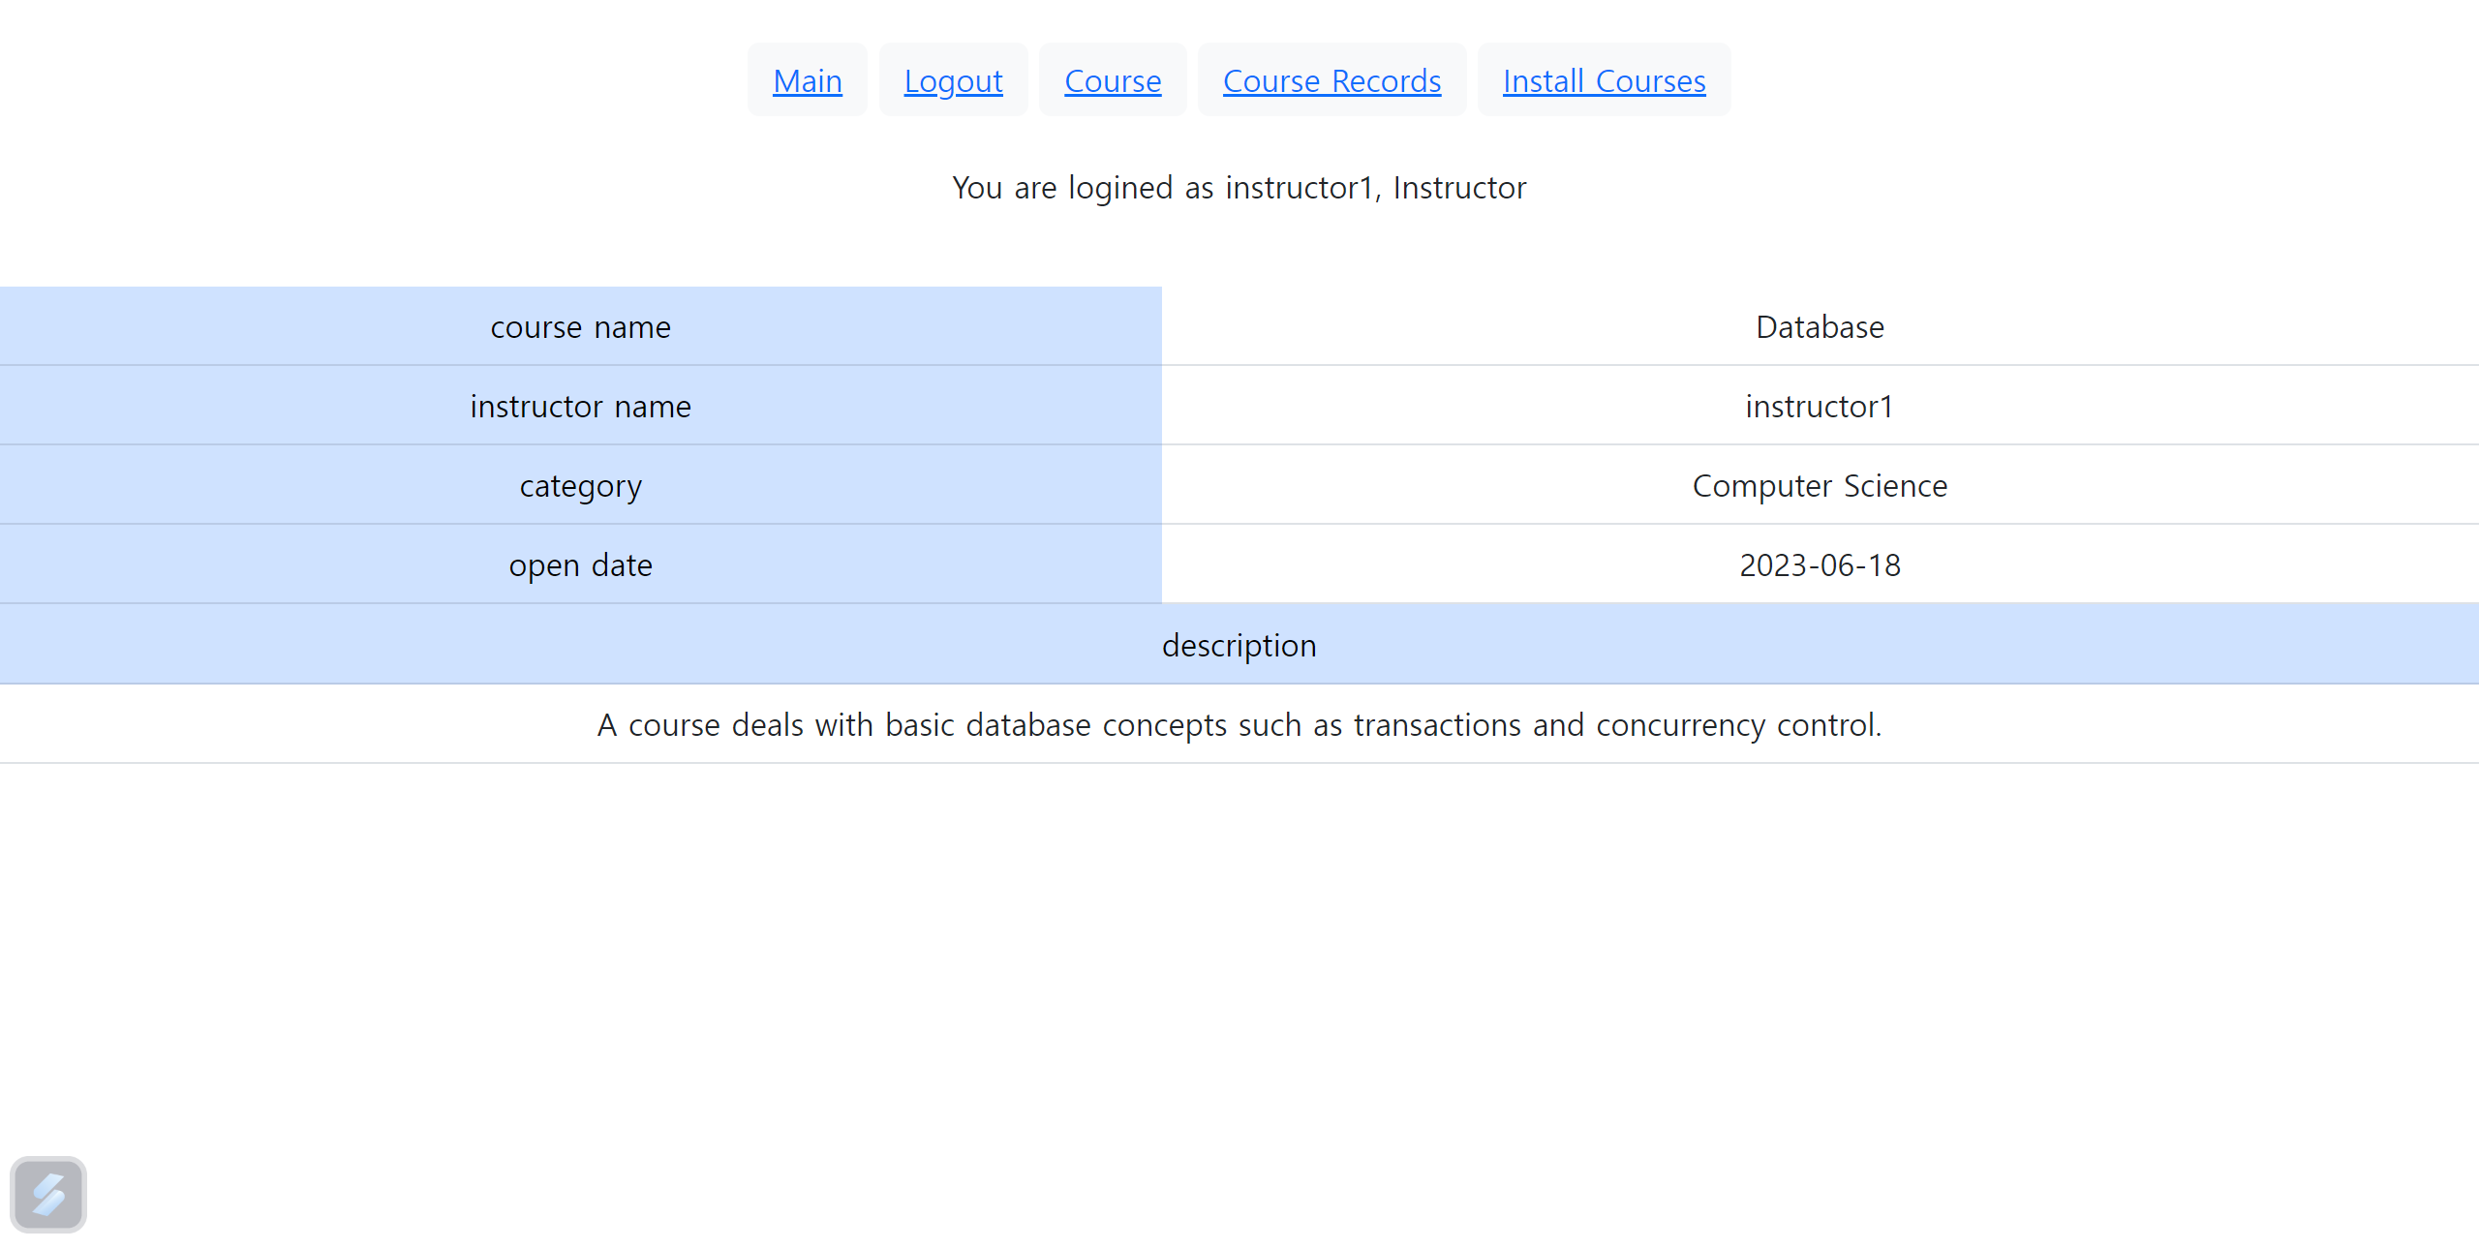This screenshot has width=2479, height=1249.
Task: Click the 2023-06-18 date value
Action: [1820, 565]
